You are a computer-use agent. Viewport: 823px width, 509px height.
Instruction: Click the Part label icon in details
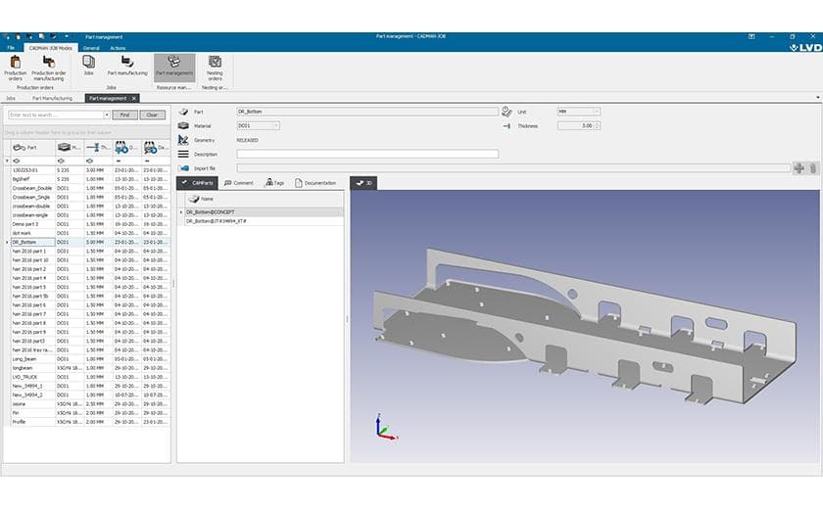coord(183,112)
